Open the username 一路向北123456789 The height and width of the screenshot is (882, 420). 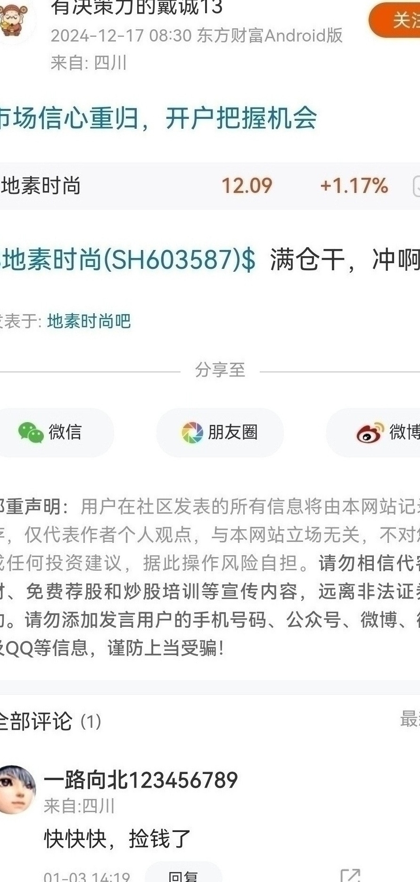click(x=141, y=780)
